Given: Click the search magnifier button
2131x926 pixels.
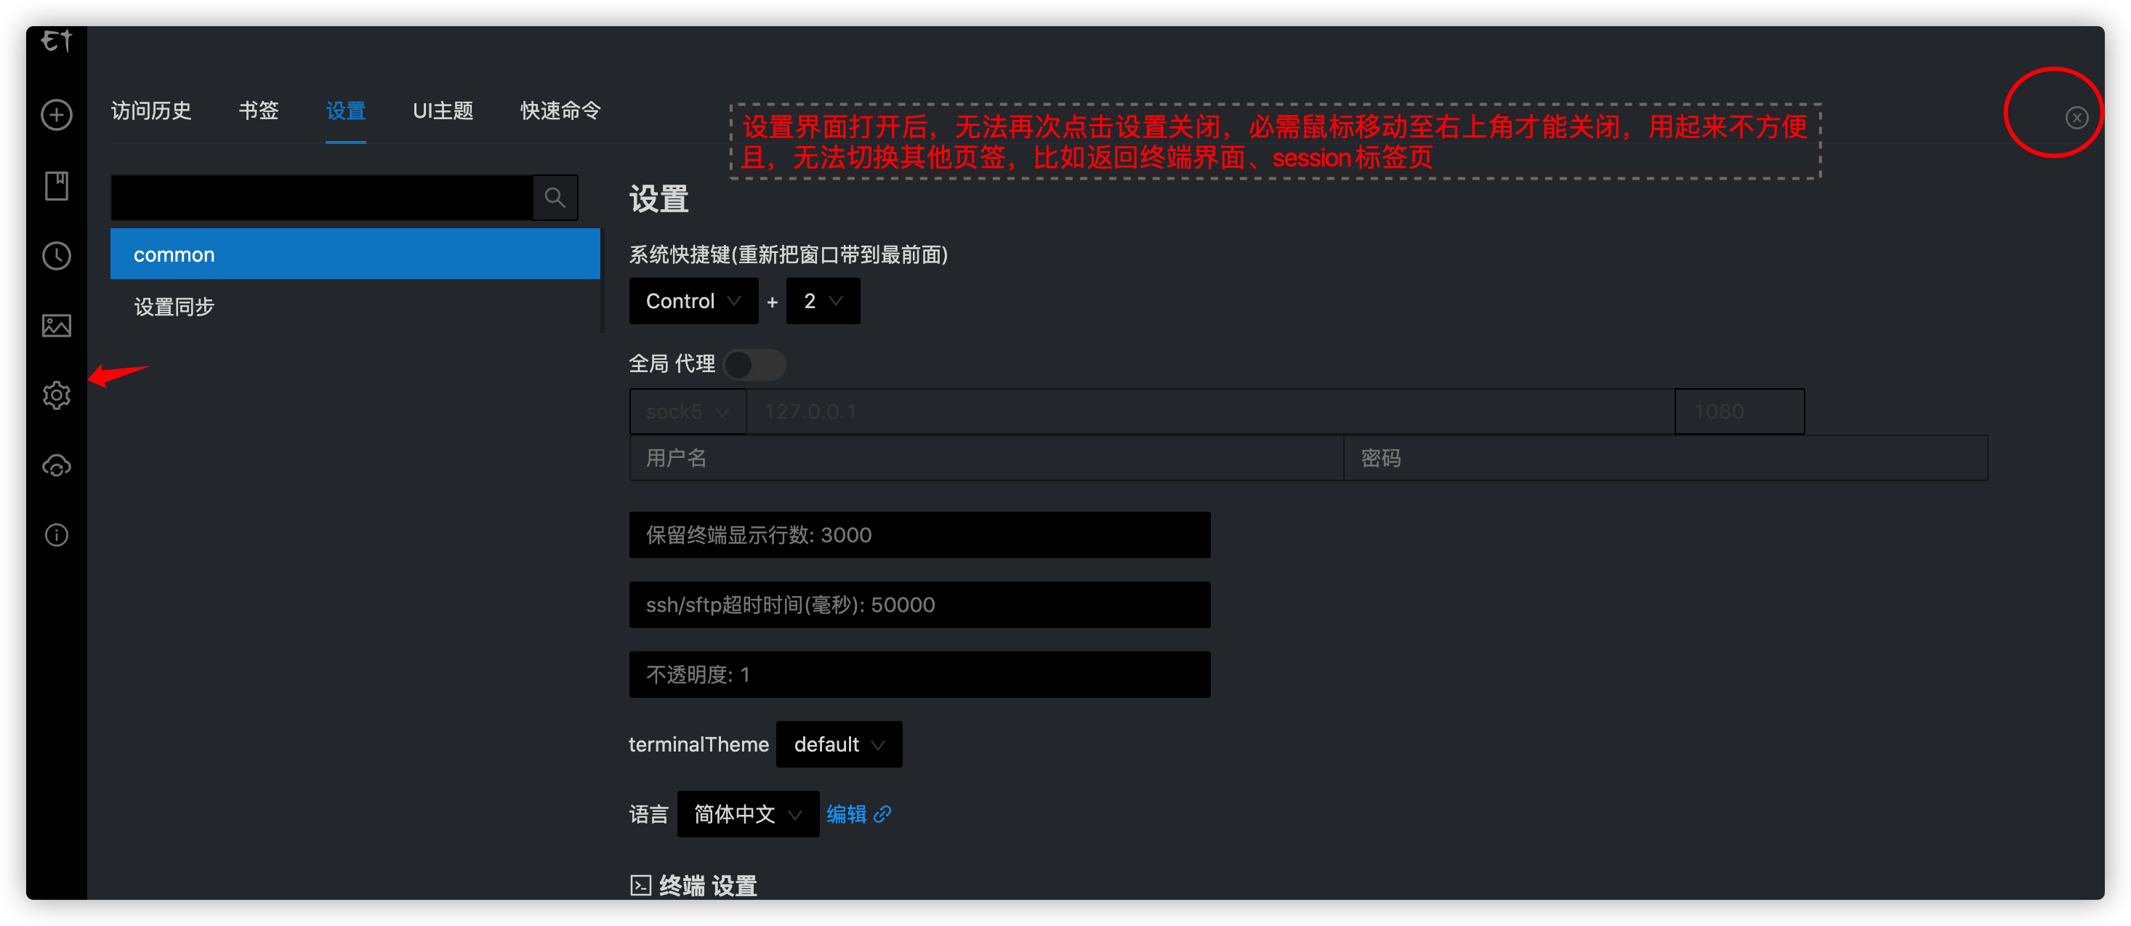Looking at the screenshot, I should 555,198.
